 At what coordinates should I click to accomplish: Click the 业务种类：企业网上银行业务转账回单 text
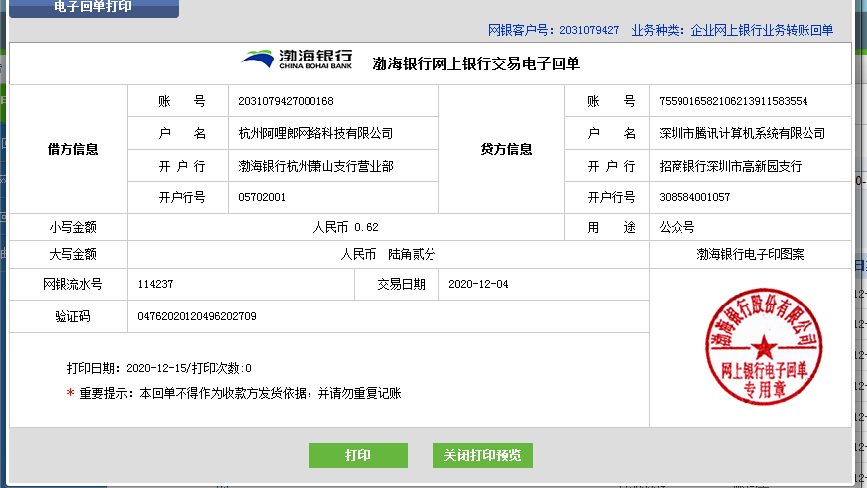coord(732,30)
